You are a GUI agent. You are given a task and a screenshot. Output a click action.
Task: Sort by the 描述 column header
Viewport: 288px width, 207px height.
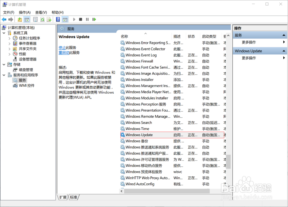[x=179, y=36]
